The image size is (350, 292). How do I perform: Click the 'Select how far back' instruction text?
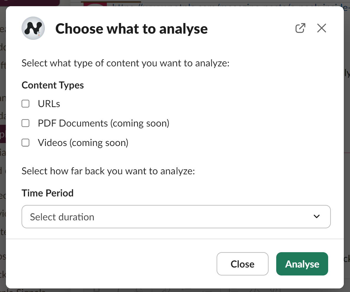108,171
